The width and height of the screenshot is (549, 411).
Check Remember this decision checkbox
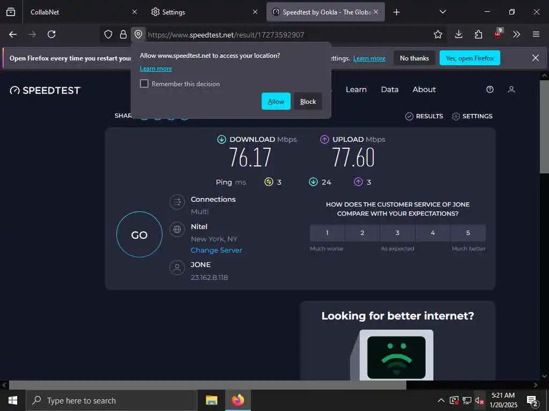point(144,83)
